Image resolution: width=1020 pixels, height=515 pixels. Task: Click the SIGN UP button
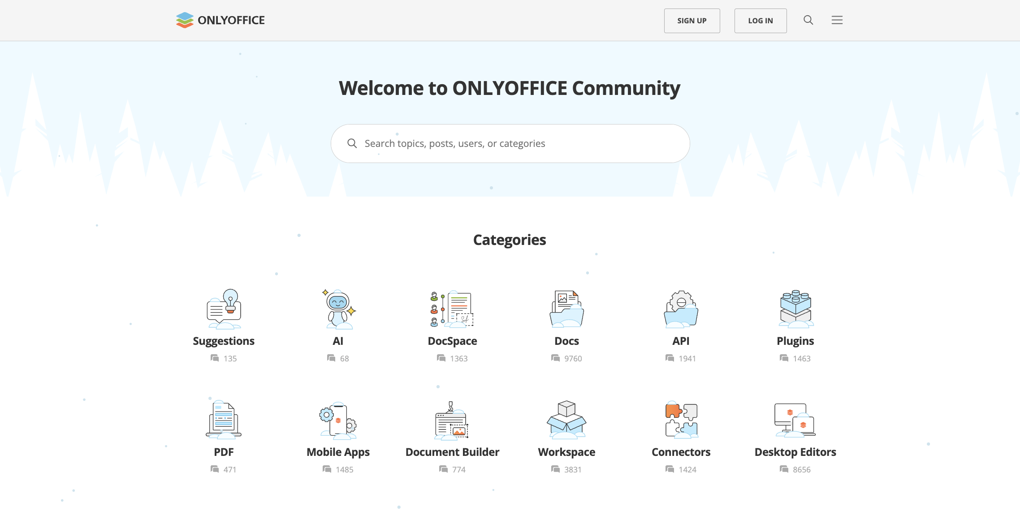(692, 21)
